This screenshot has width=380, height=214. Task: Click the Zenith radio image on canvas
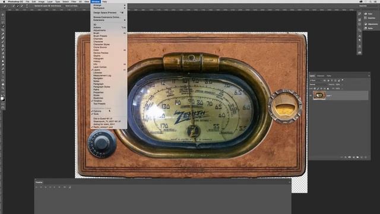(x=191, y=105)
